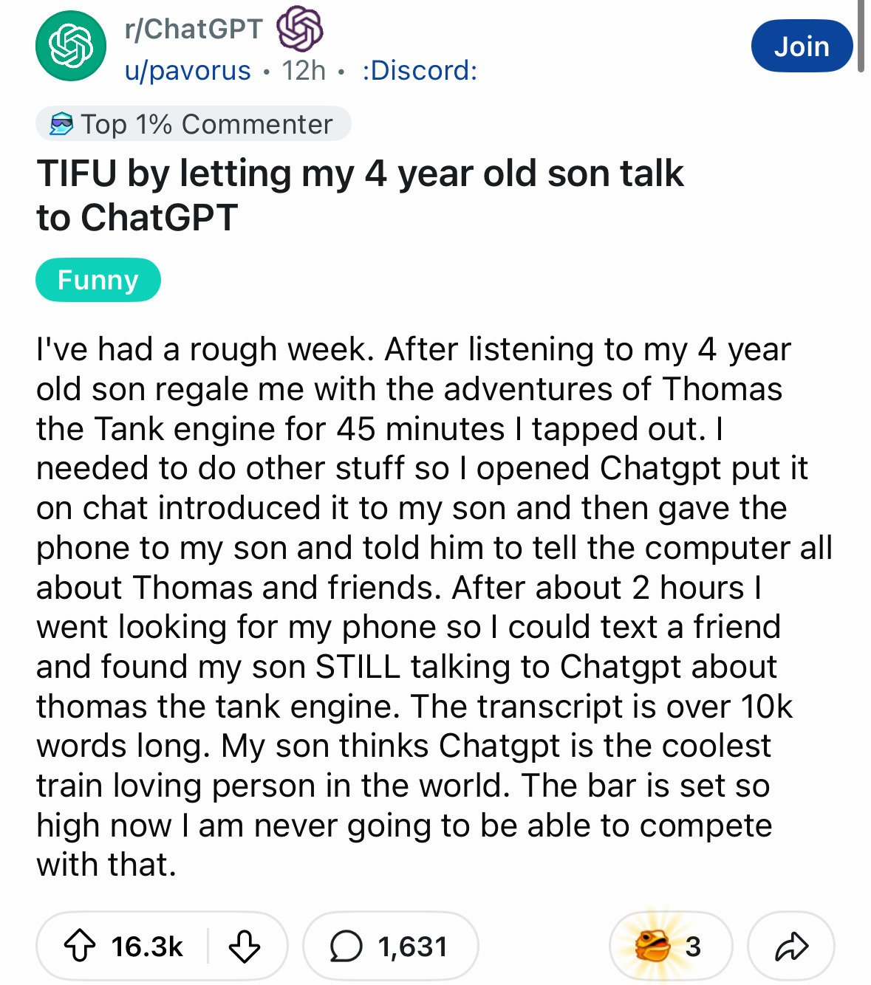Join the r/ChatGPT community
The height and width of the screenshot is (985, 871).
click(801, 47)
